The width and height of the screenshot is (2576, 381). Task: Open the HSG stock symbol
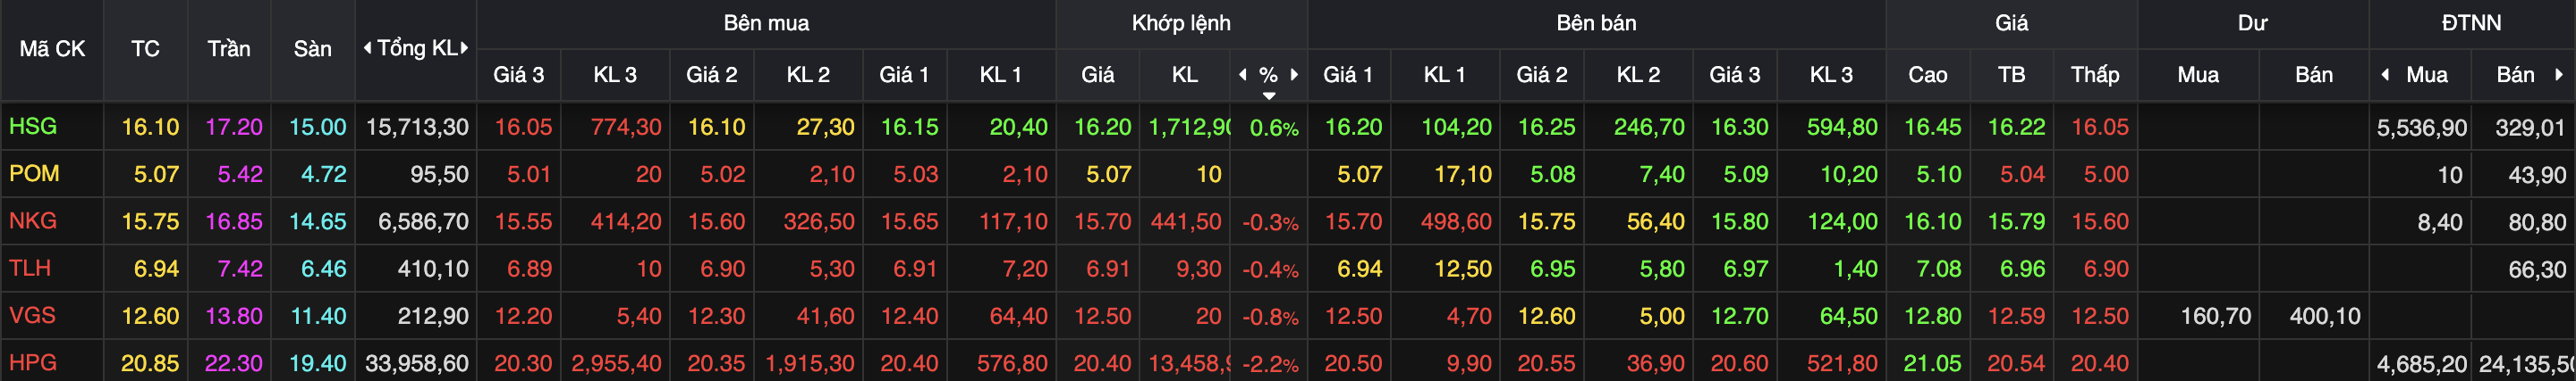(33, 127)
